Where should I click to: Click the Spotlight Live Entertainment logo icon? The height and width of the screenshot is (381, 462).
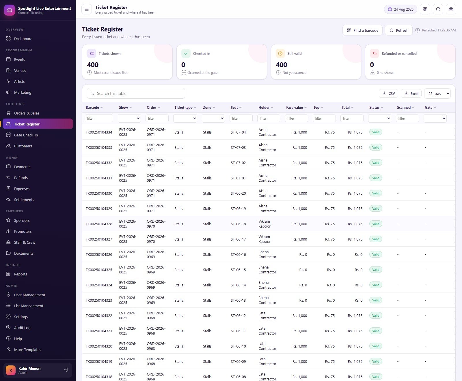10,10
